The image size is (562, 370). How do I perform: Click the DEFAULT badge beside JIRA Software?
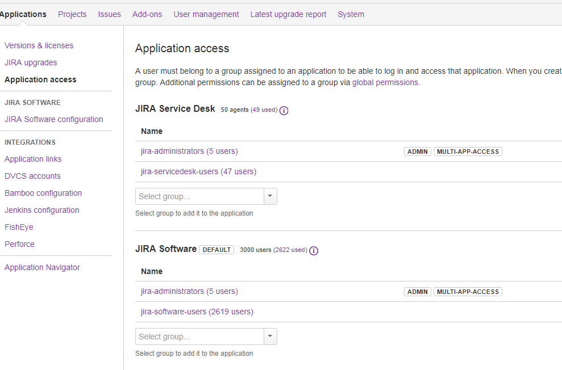217,250
